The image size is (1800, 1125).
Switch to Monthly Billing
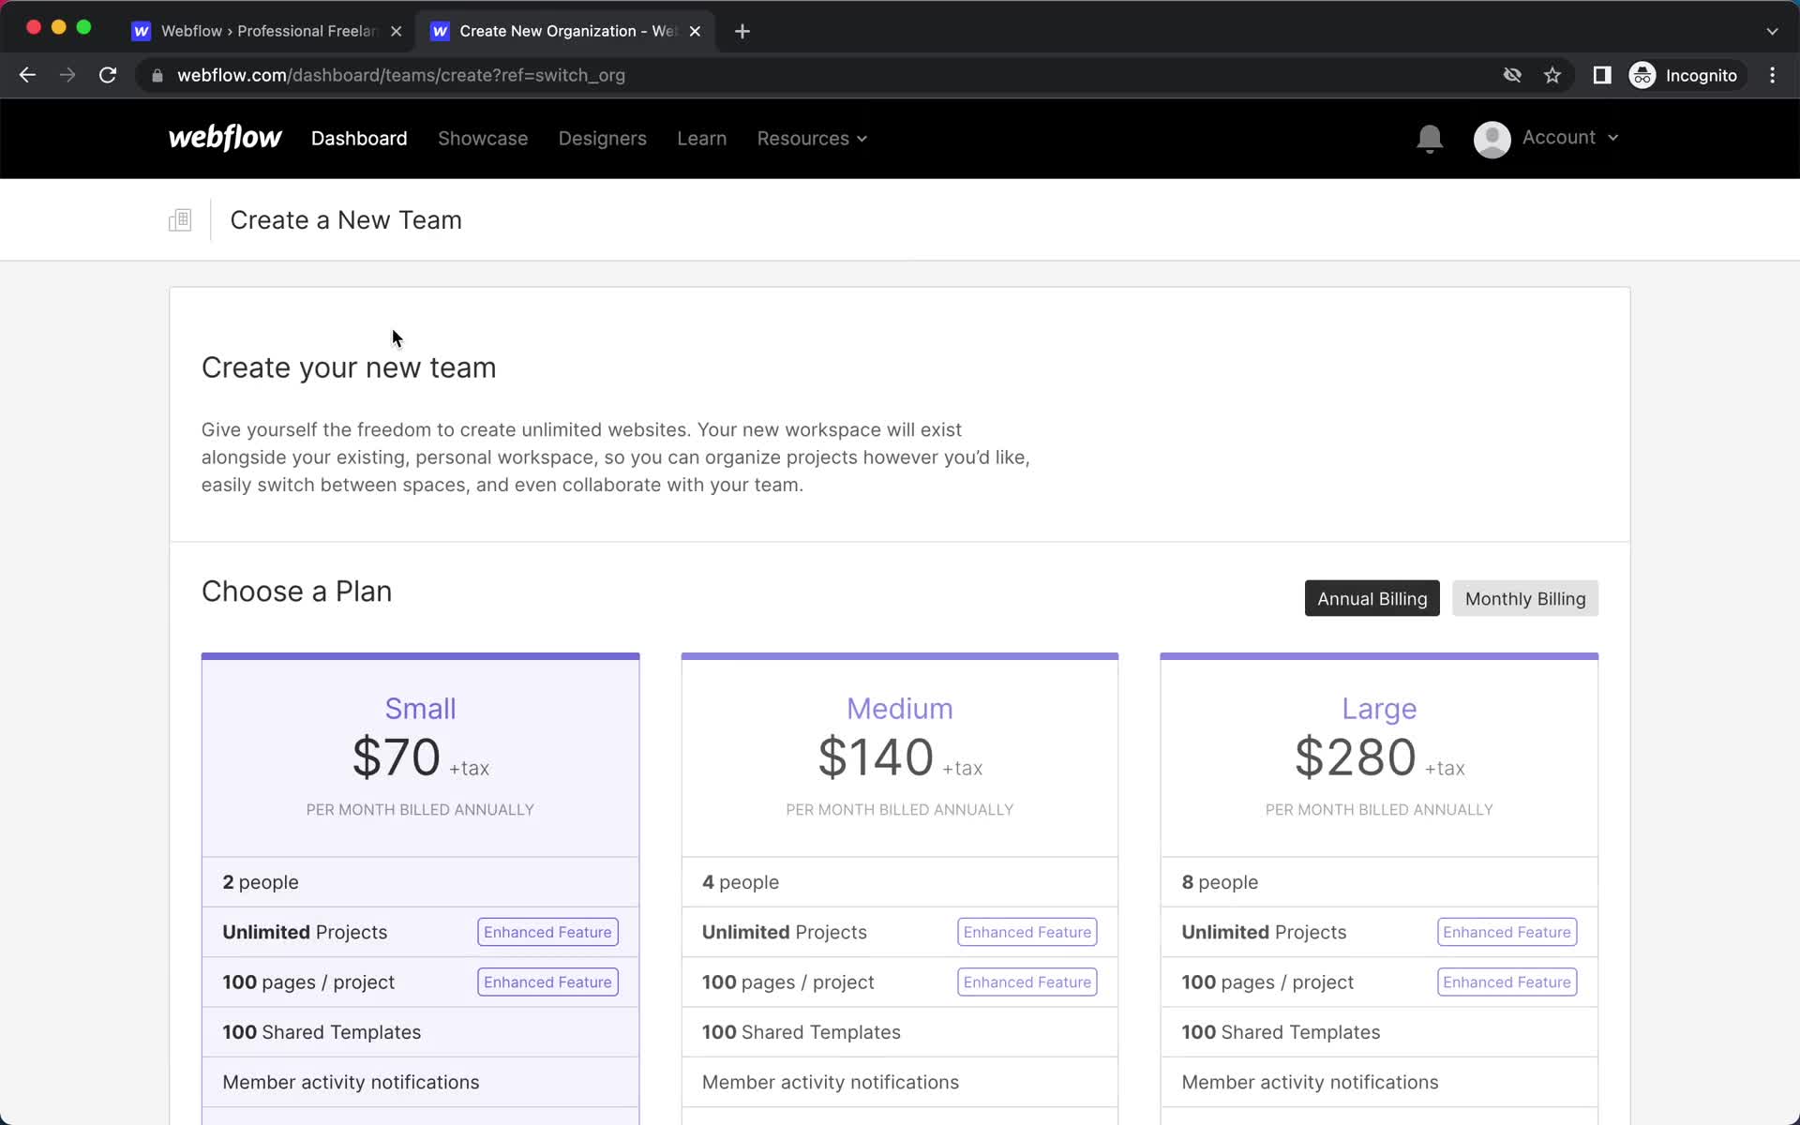(1525, 598)
